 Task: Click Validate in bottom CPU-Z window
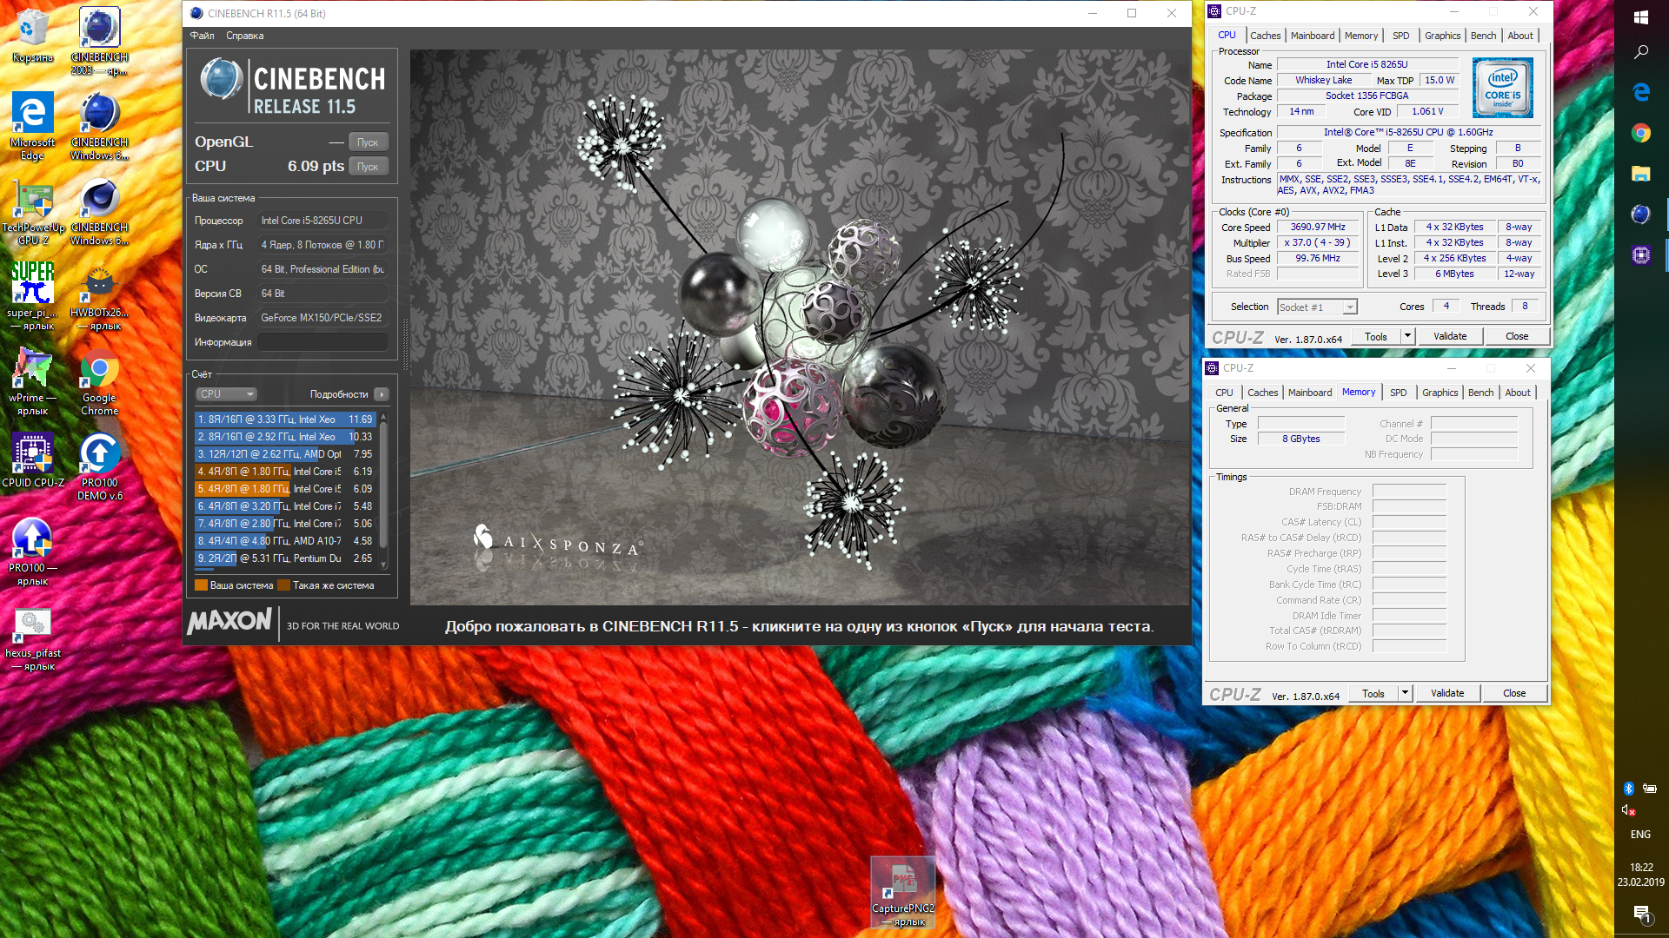[x=1447, y=693]
